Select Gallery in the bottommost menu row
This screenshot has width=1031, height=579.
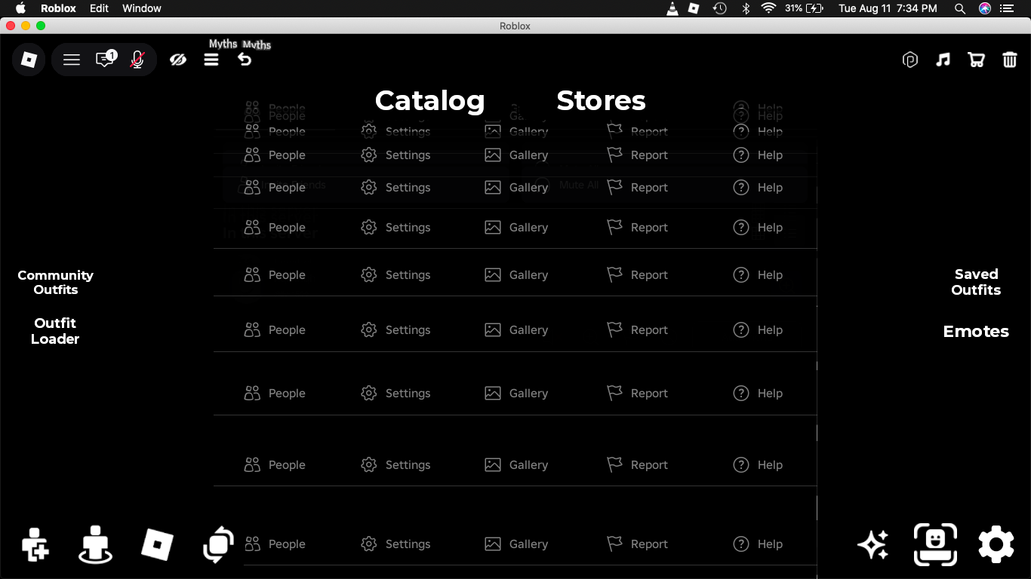click(516, 544)
